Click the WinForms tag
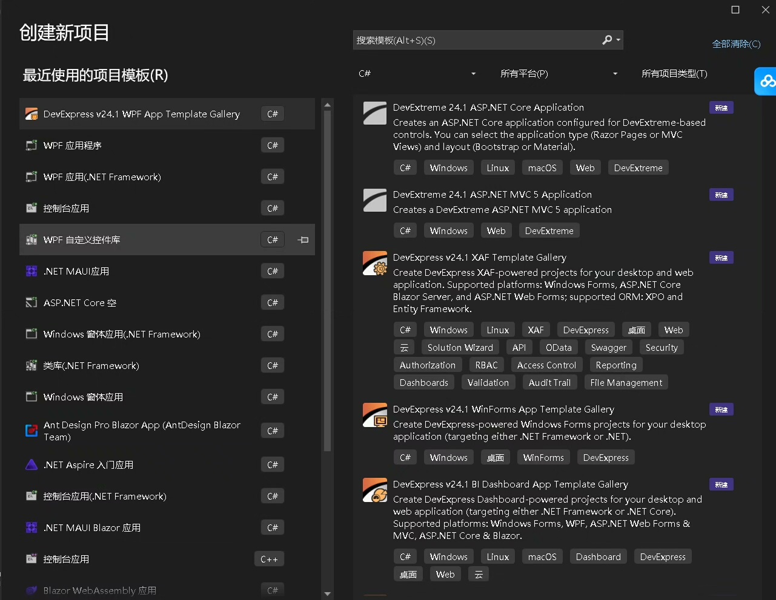 (x=543, y=458)
